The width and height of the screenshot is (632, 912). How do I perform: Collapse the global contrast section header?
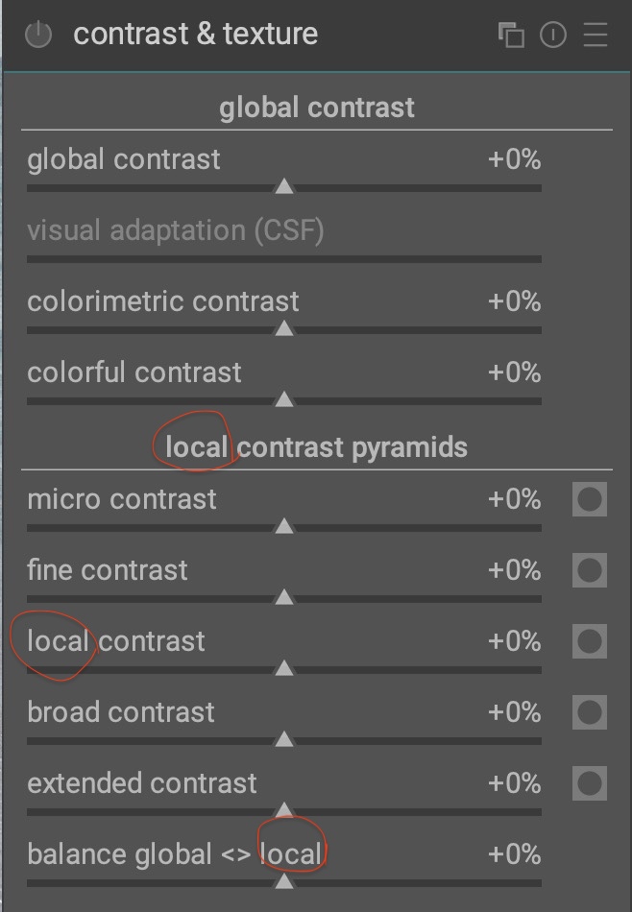(x=317, y=108)
